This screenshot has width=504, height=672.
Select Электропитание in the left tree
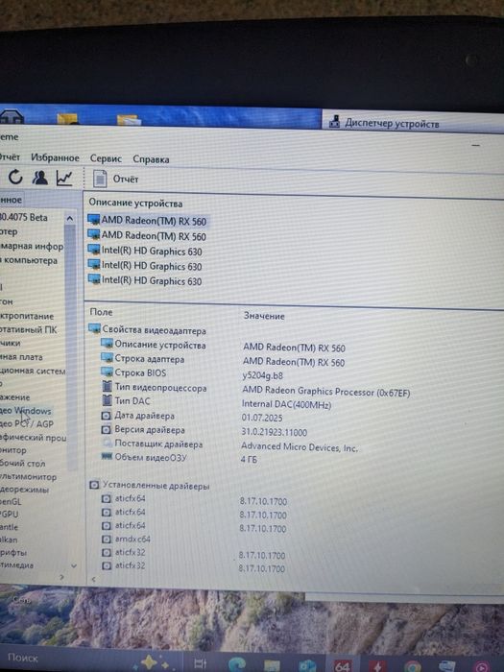click(27, 316)
